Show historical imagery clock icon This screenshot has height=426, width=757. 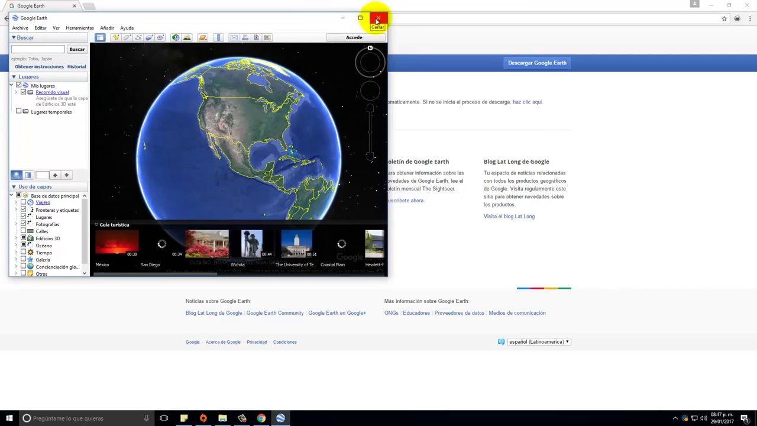point(176,37)
